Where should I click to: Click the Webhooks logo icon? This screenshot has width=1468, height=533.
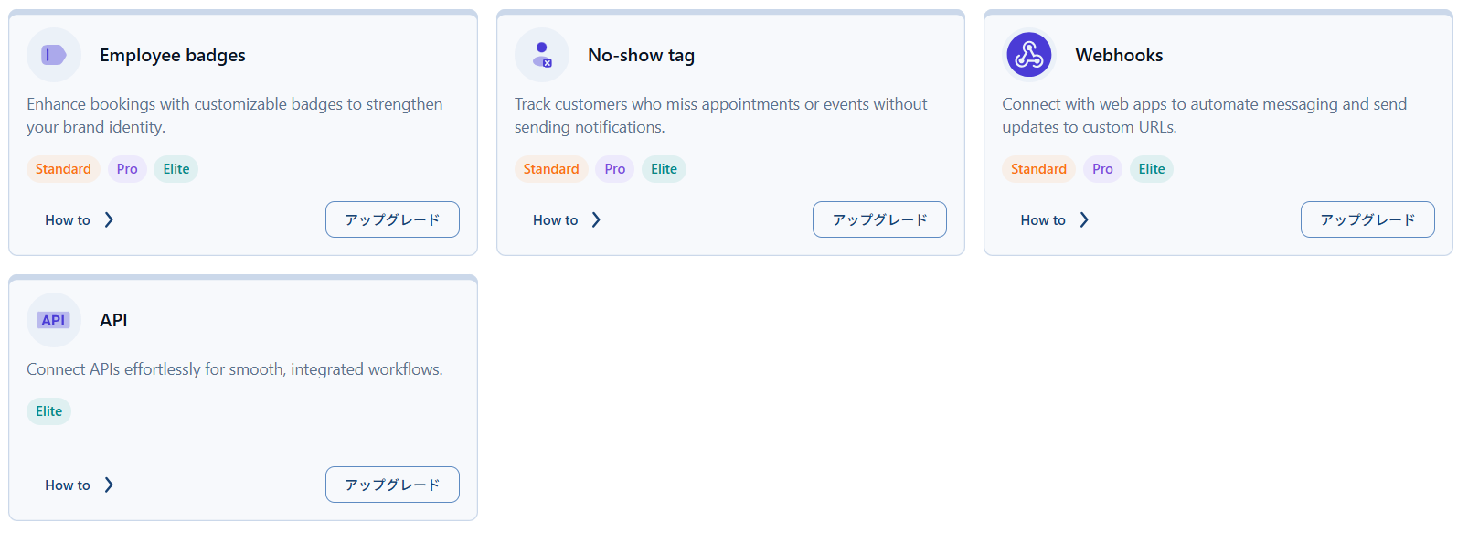(x=1029, y=55)
